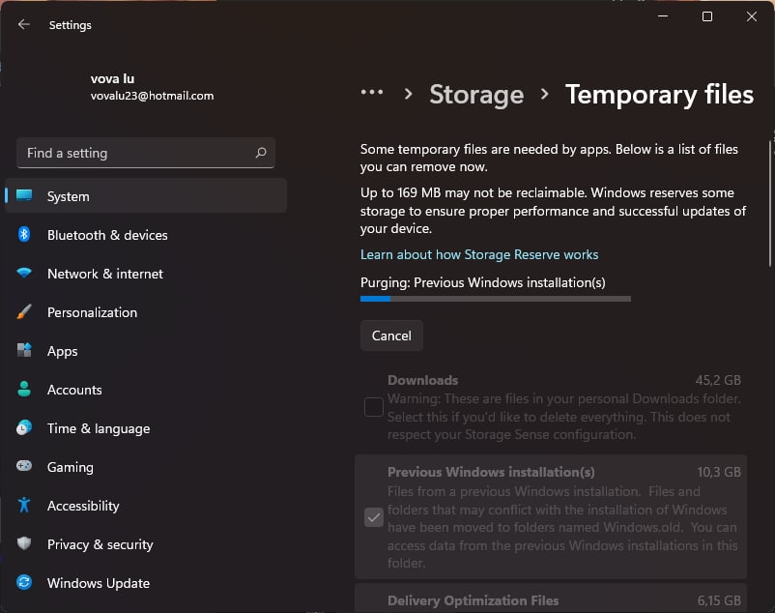Select the Previous Windows installation 10,3 GB value
This screenshot has height=613, width=775.
(x=719, y=472)
